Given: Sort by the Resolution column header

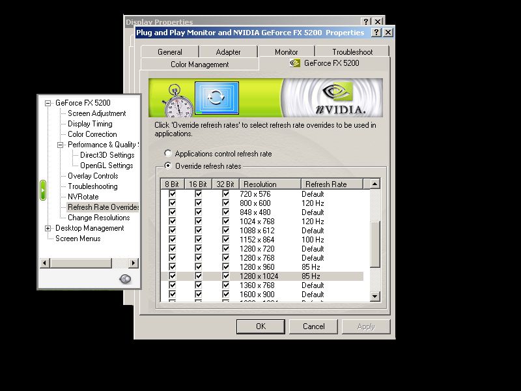Looking at the screenshot, I should (x=270, y=184).
